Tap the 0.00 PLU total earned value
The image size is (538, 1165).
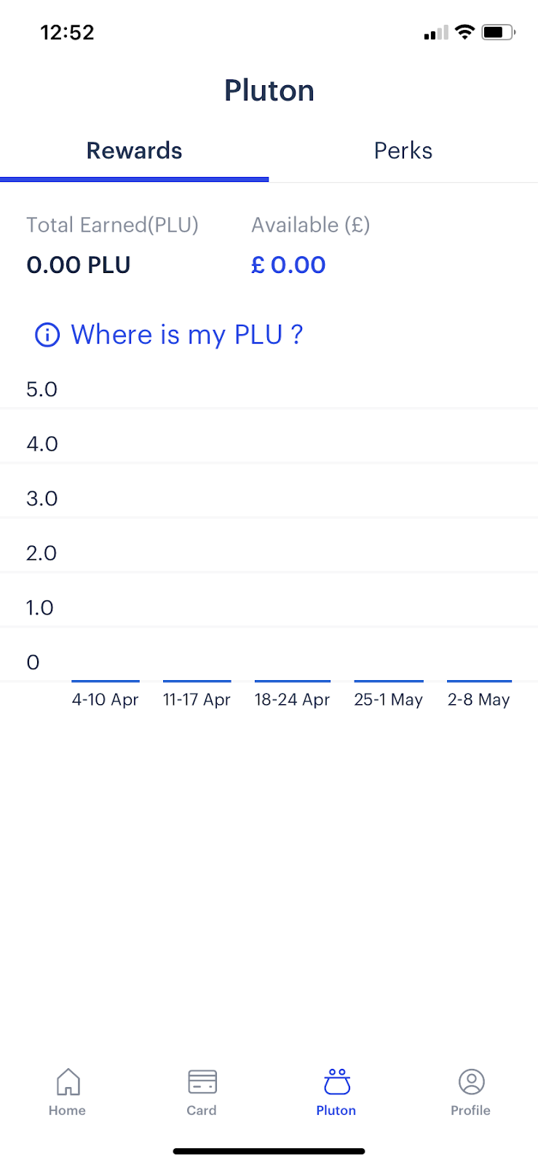pyautogui.click(x=79, y=265)
